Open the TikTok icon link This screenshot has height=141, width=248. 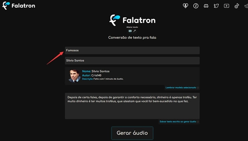237,6
